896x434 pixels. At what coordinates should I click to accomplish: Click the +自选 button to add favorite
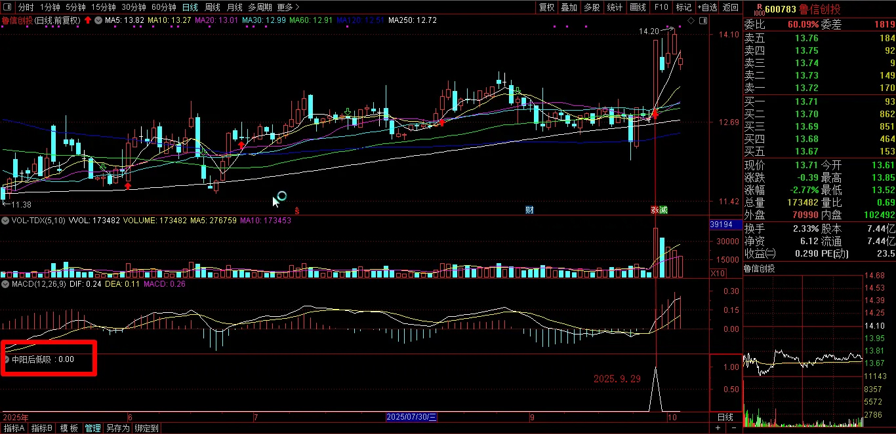pos(707,7)
